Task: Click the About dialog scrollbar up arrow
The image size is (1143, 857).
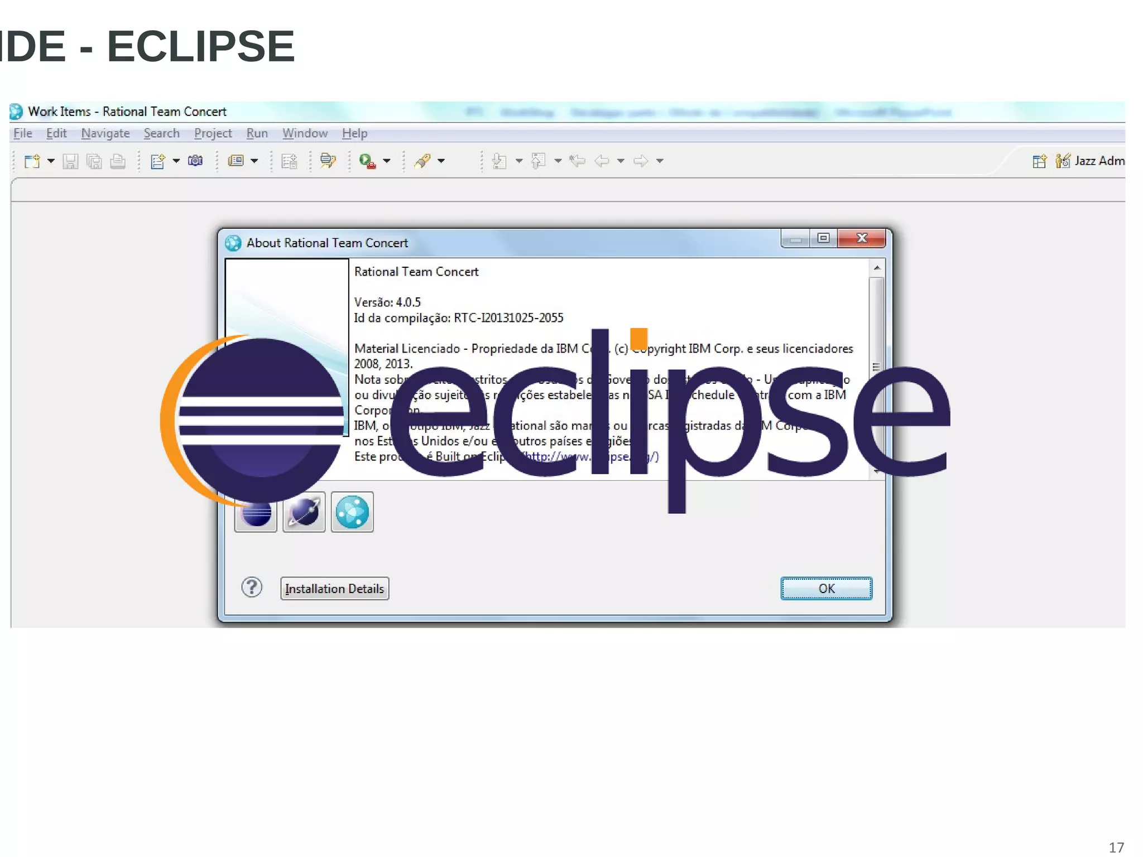Action: click(877, 268)
